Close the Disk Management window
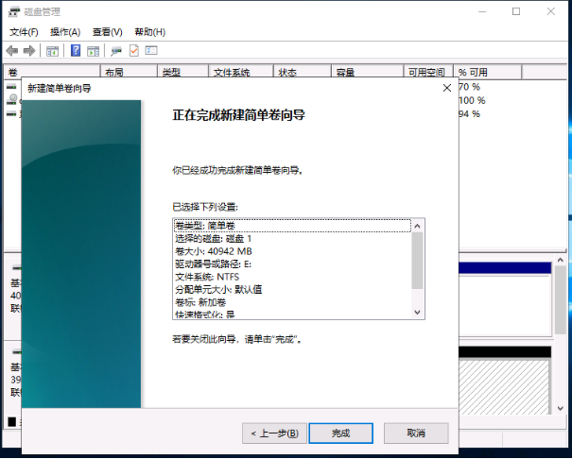This screenshot has width=572, height=459. [x=551, y=11]
